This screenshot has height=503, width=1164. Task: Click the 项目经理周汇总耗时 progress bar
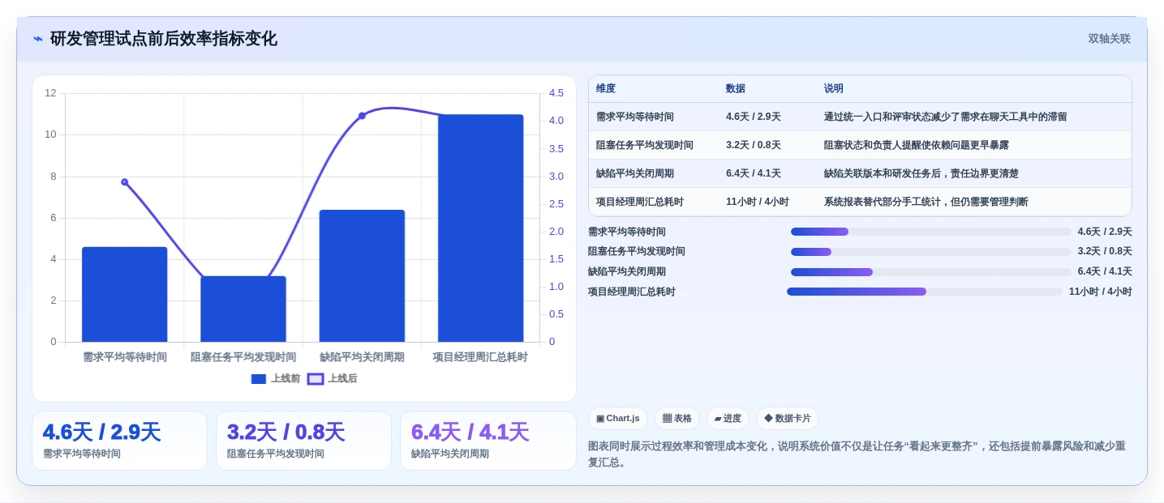point(925,292)
